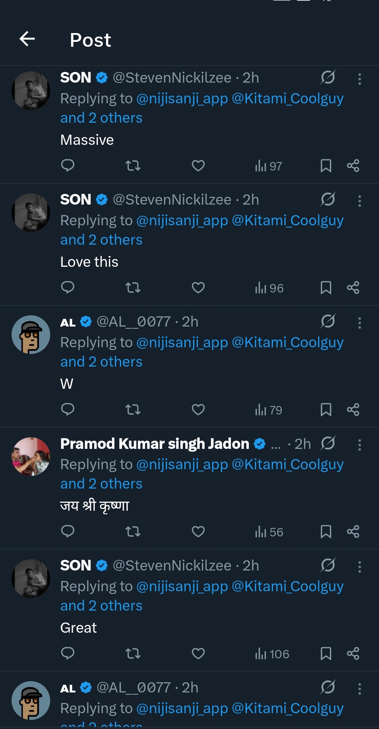Open "and 2 others" under AL's "W" reply
379x729 pixels.
(101, 362)
